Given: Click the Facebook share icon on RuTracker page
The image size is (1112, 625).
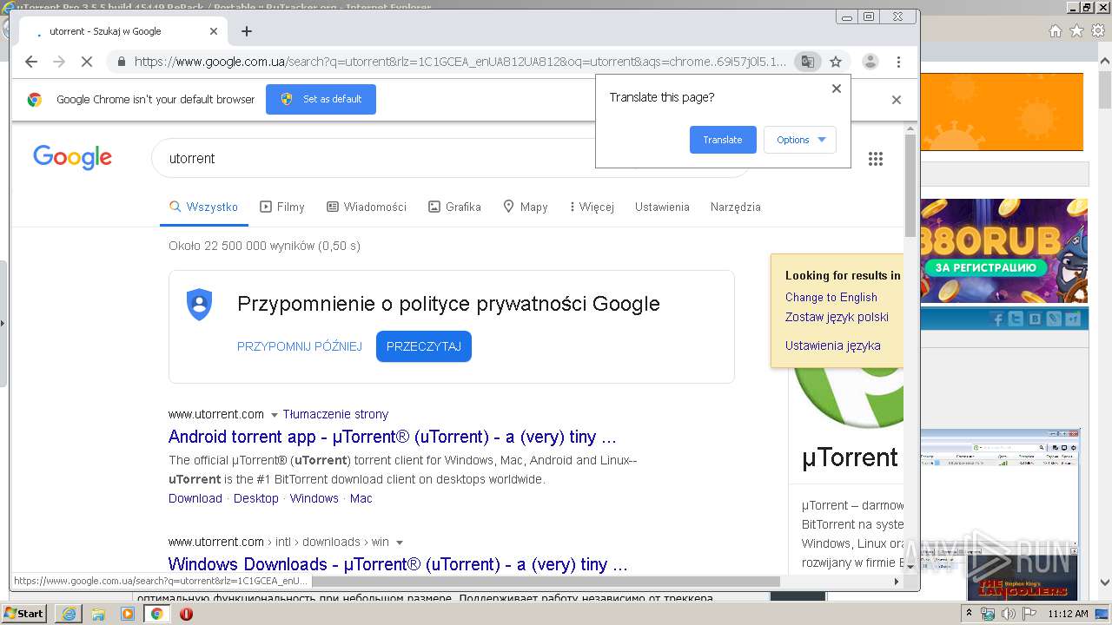Looking at the screenshot, I should click(x=998, y=319).
